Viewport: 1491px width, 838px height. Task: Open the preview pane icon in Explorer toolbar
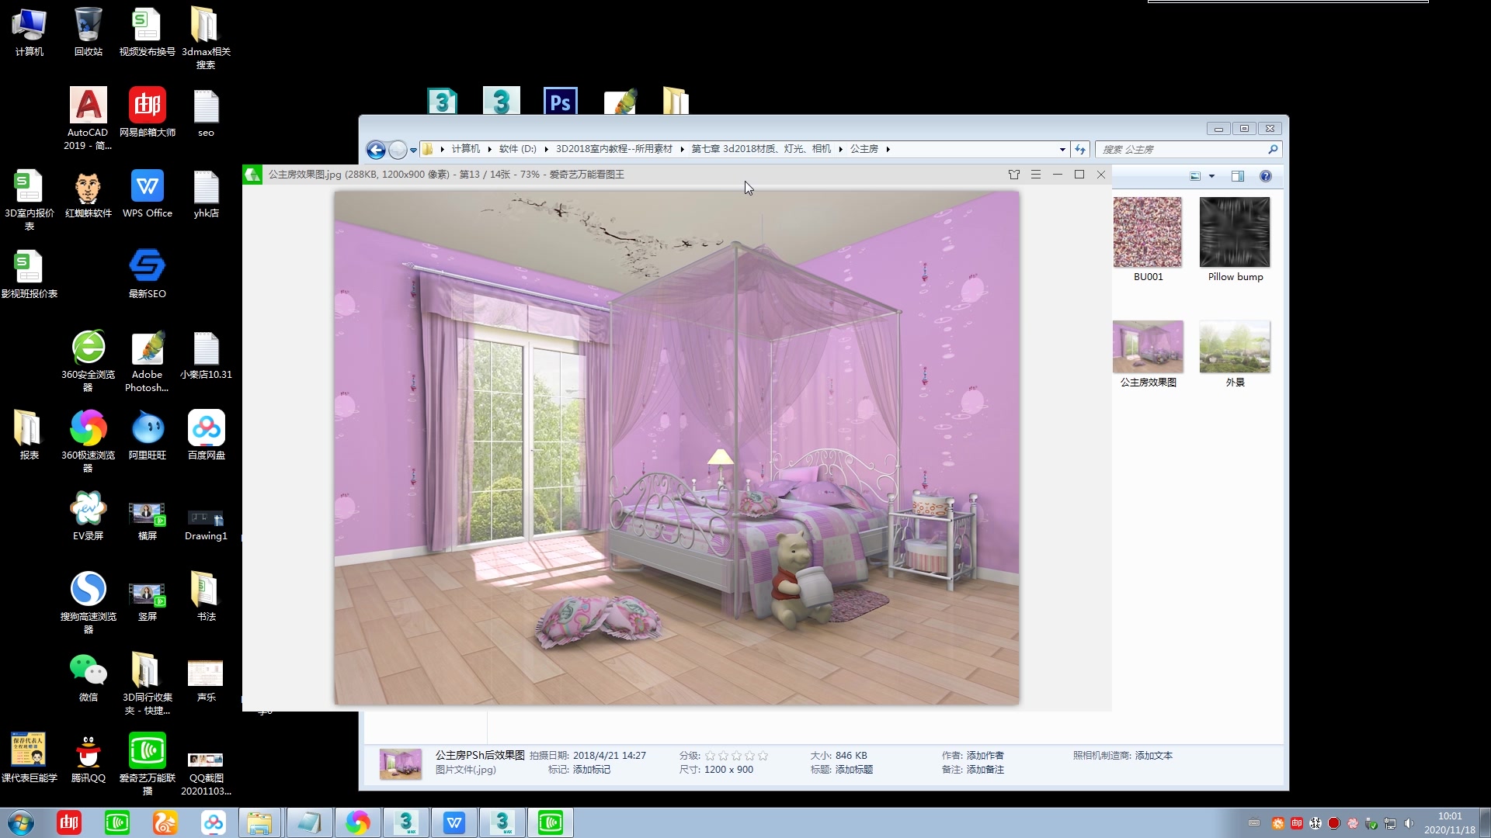tap(1237, 176)
